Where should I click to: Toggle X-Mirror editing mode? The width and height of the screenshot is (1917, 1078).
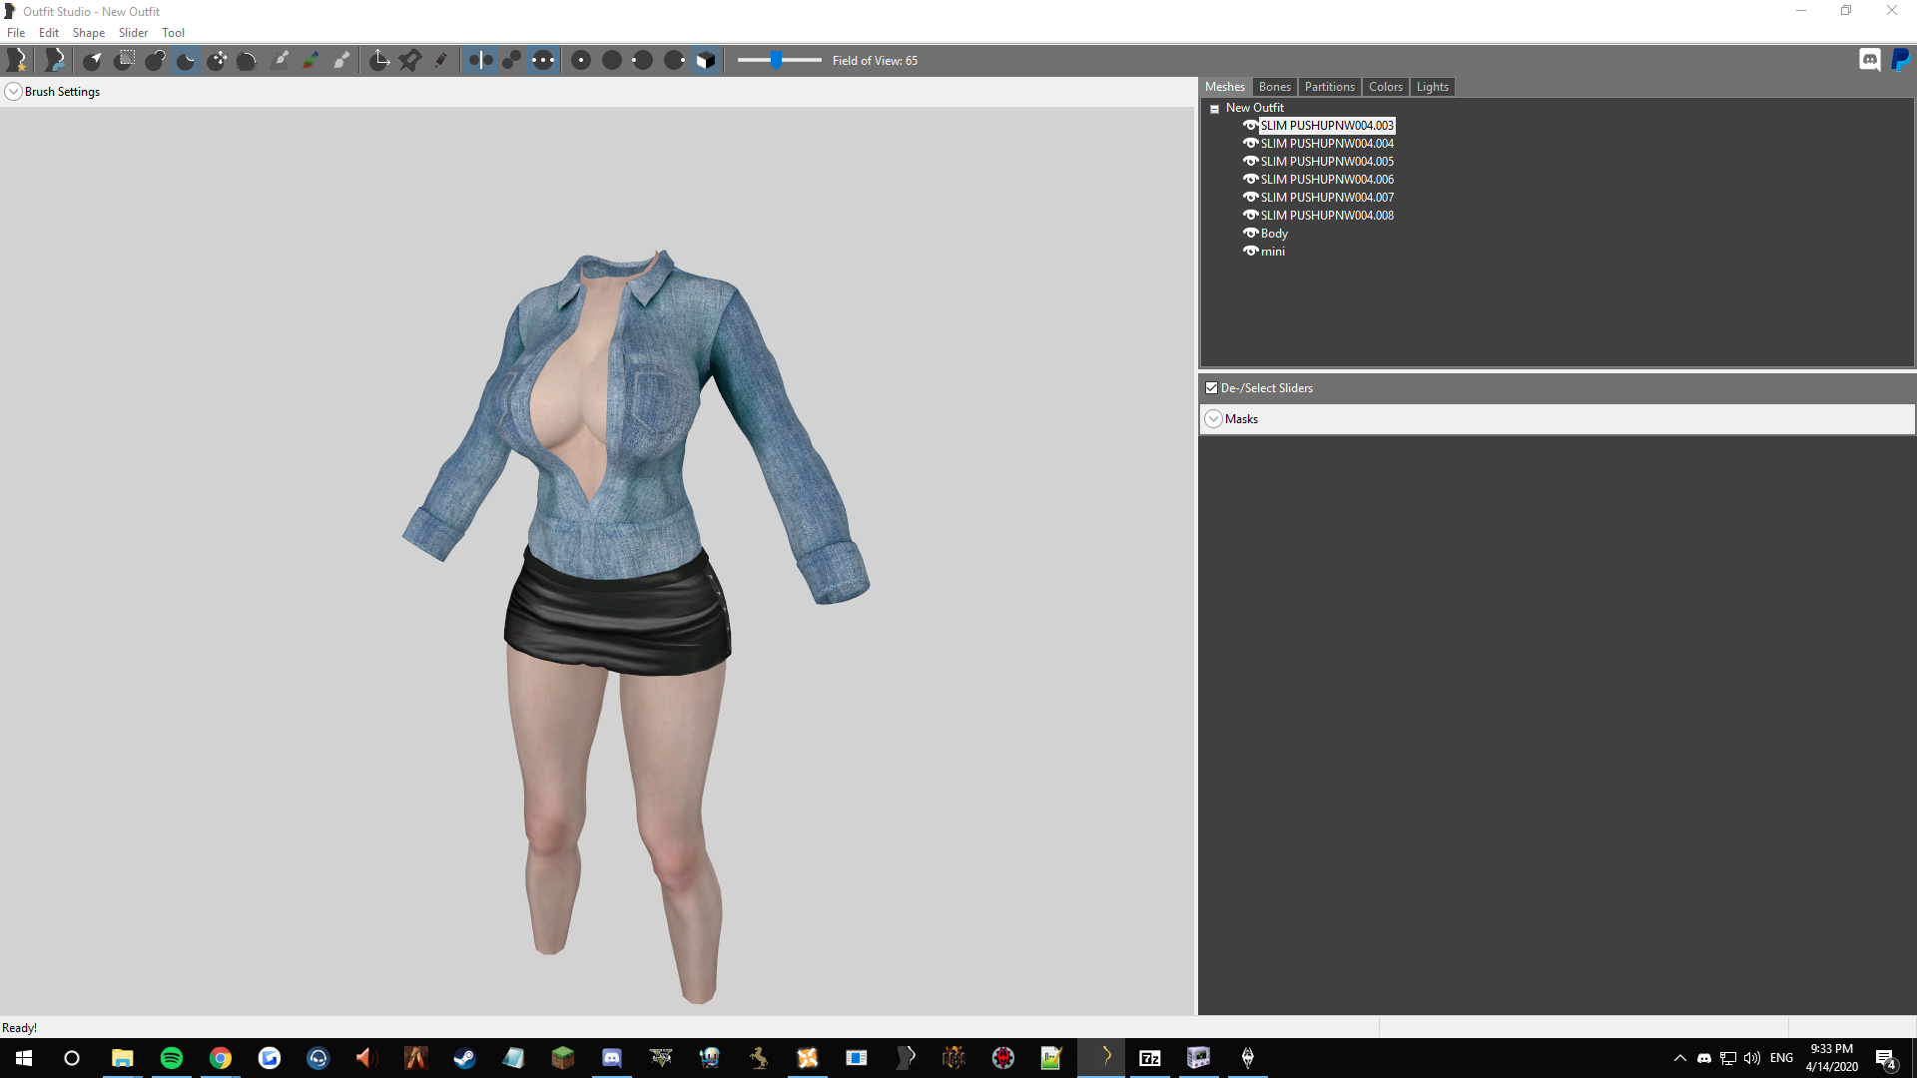tap(480, 60)
